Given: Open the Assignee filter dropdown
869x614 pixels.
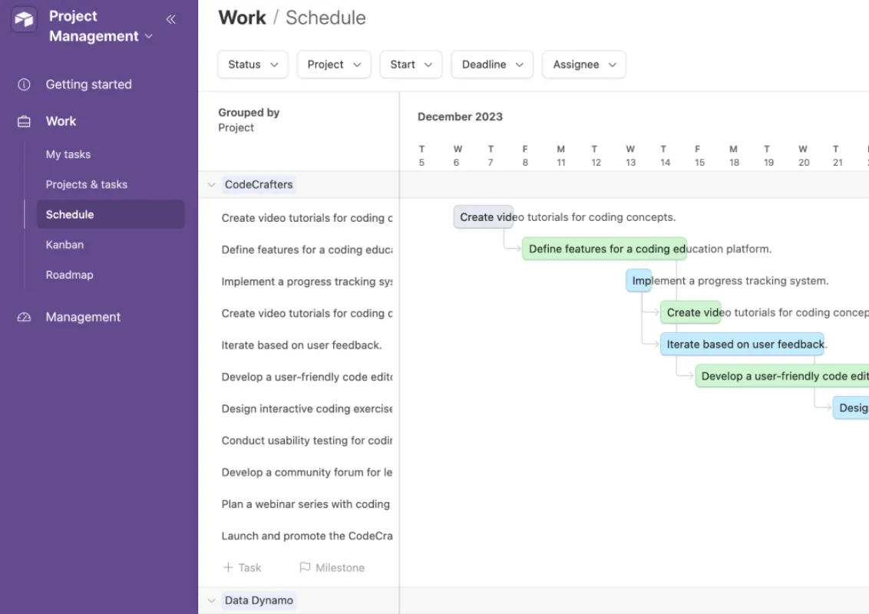Looking at the screenshot, I should click(x=583, y=64).
